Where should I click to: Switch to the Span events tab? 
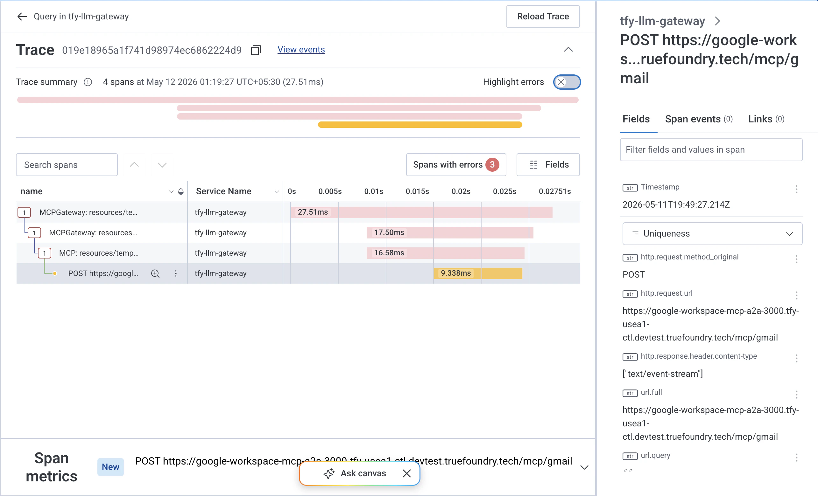click(x=699, y=119)
